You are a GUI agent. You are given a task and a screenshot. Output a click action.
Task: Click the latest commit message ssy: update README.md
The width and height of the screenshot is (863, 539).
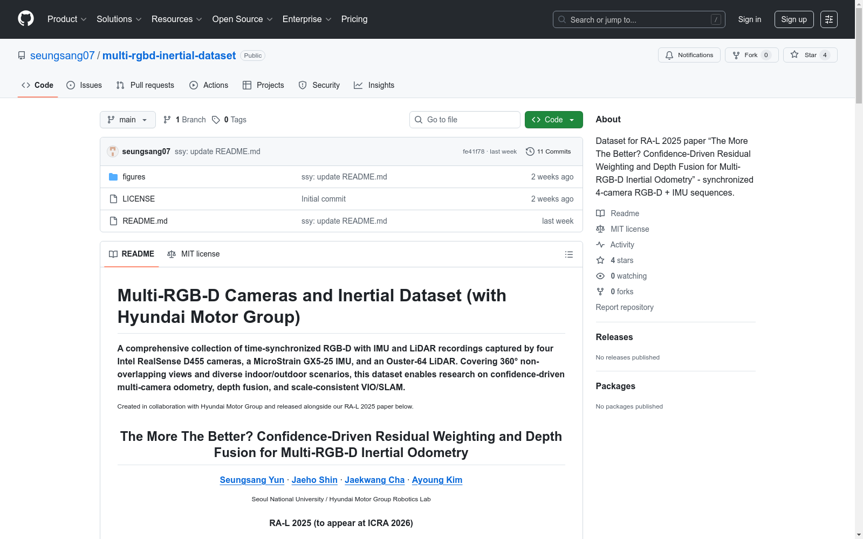(217, 151)
